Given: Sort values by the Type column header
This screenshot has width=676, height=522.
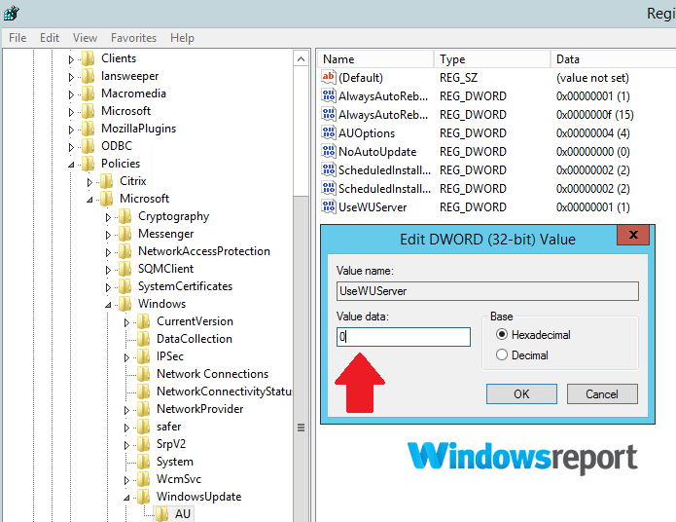Looking at the screenshot, I should (x=492, y=59).
